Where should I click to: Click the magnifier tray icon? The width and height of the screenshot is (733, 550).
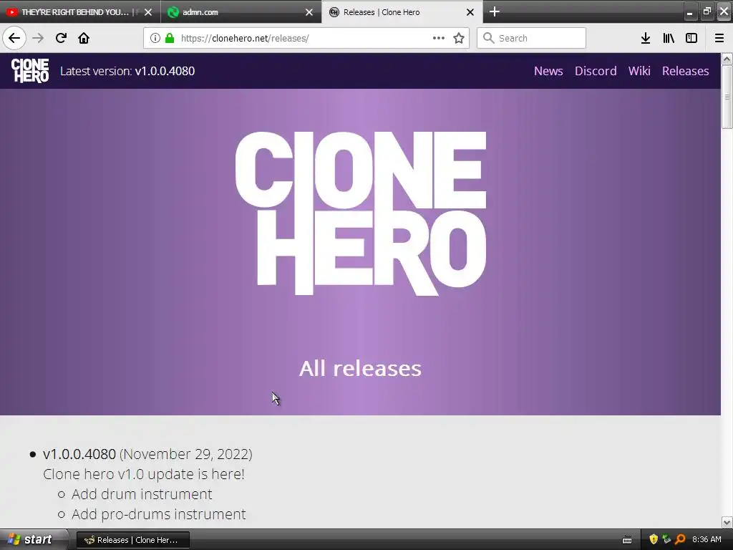pyautogui.click(x=680, y=540)
